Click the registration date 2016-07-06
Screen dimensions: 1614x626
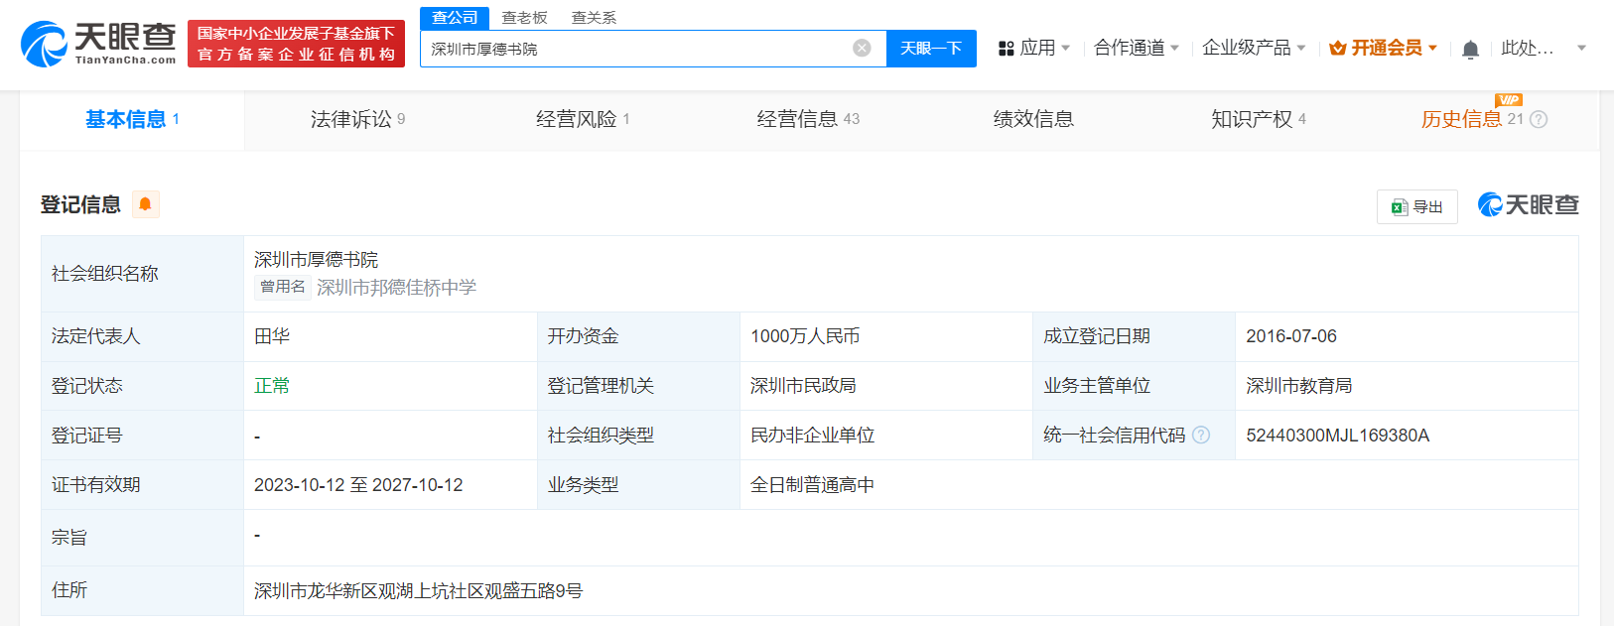click(x=1291, y=336)
